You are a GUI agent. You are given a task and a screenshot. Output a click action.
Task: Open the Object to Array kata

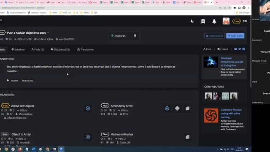pyautogui.click(x=21, y=134)
